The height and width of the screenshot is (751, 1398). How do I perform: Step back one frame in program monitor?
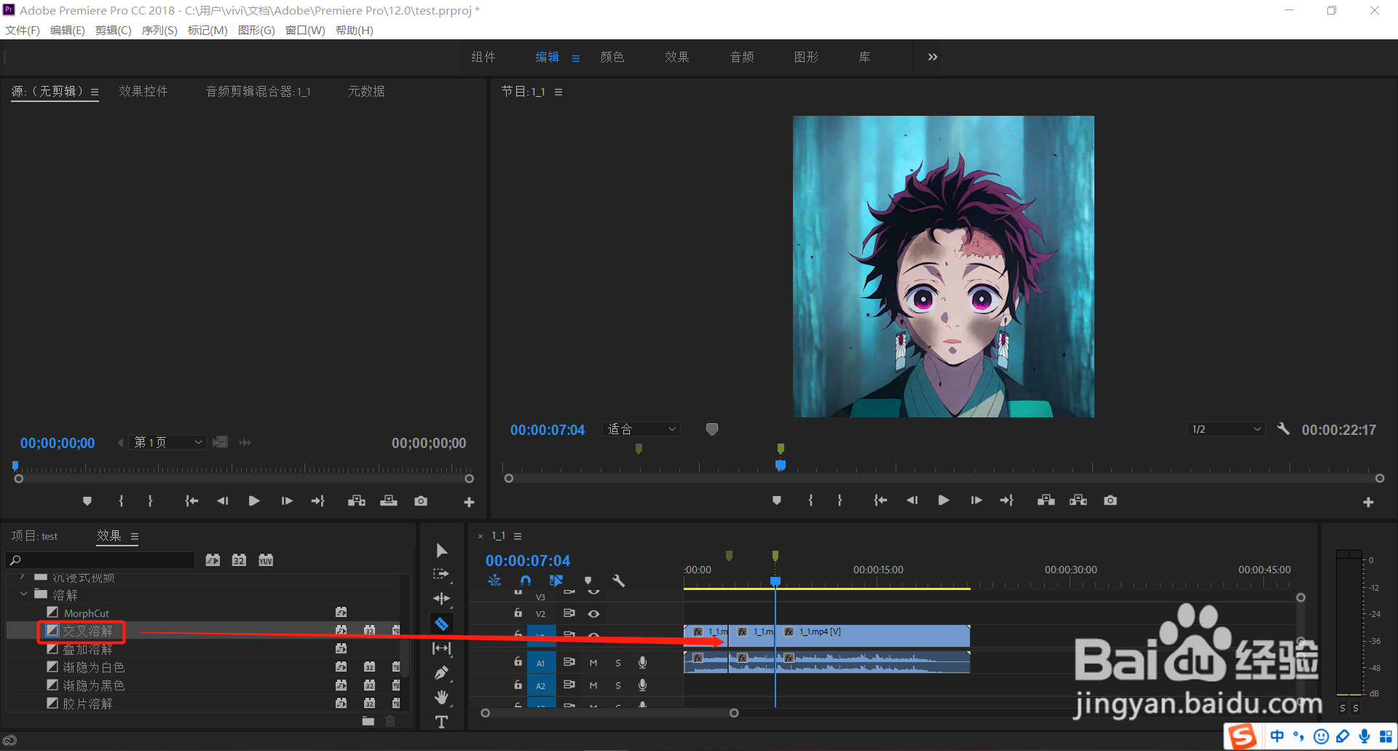[912, 500]
